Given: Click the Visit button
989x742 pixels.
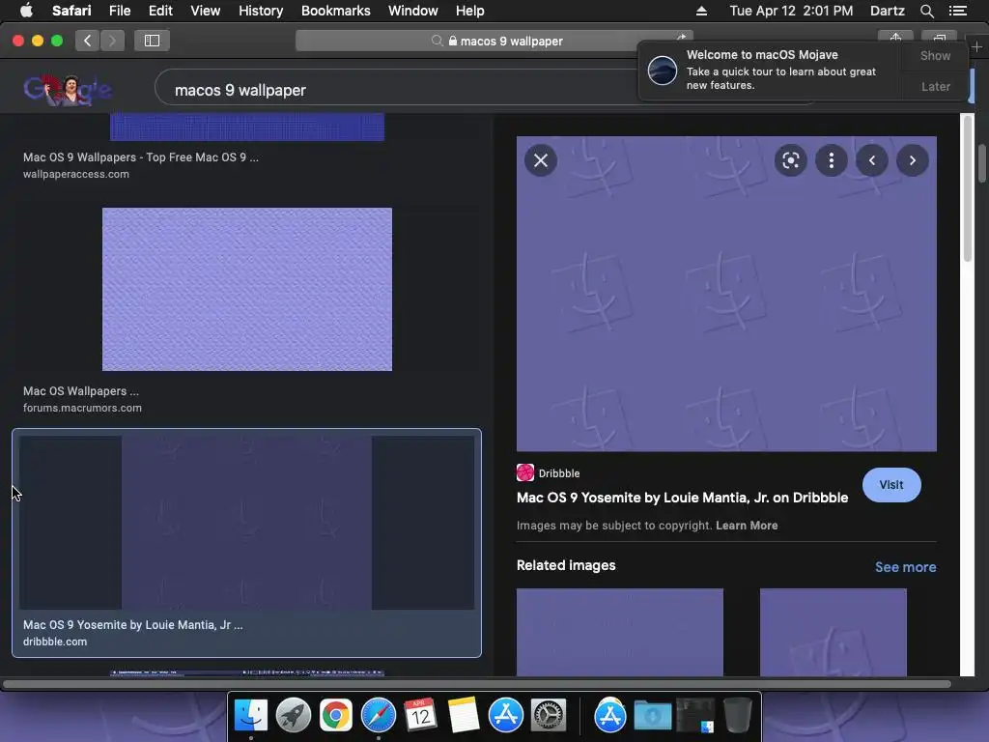Looking at the screenshot, I should [x=891, y=485].
